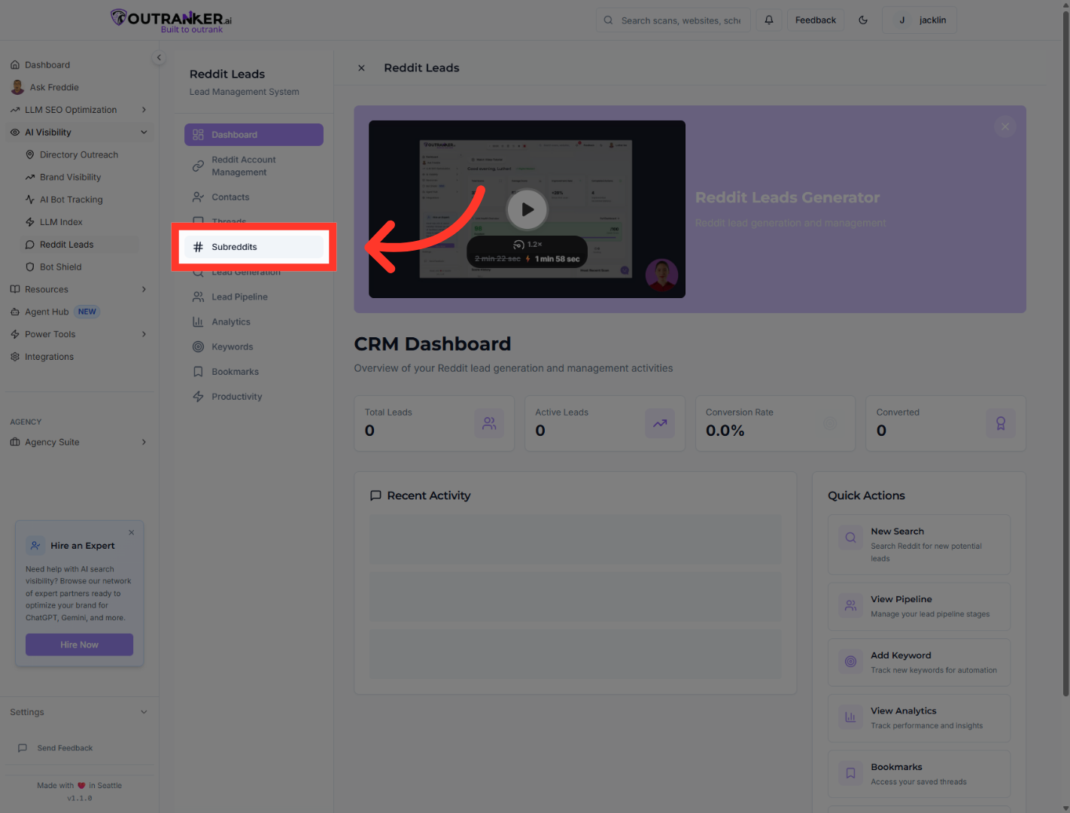The height and width of the screenshot is (813, 1070).
Task: Expand the Agency Suite section
Action: pyautogui.click(x=79, y=443)
